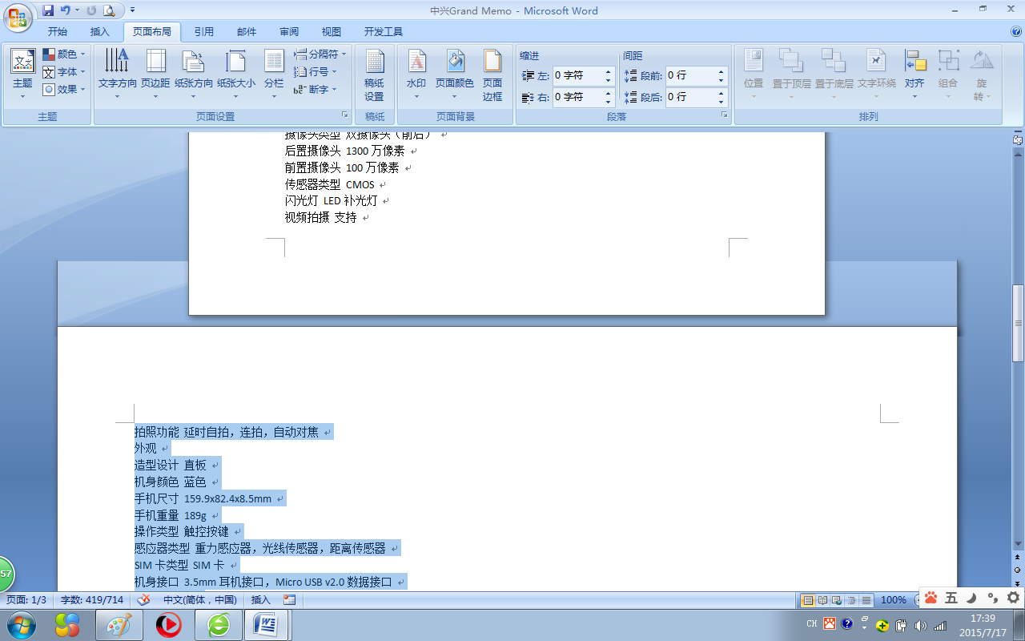The height and width of the screenshot is (641, 1025).
Task: Open the Word help button
Action: 1016,32
